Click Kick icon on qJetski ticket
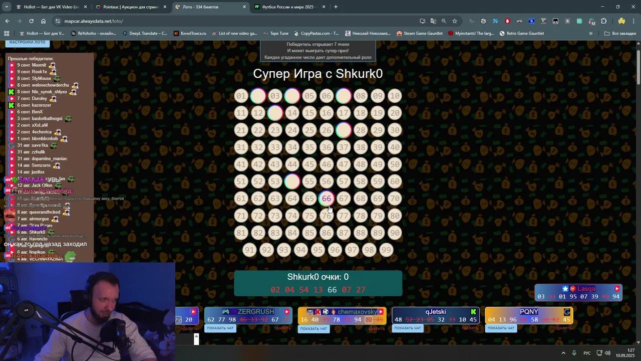 click(x=473, y=312)
